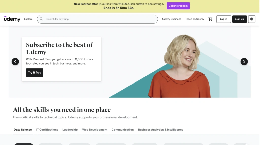260x145 pixels.
Task: Click 'Subscribe to the best of Udemy' heading
Action: [x=59, y=48]
